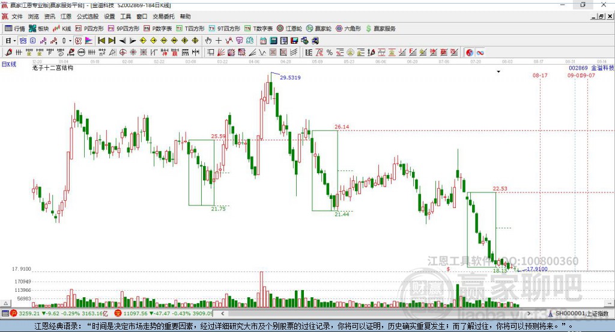
Task: Open the calculator icon
Action: (274, 41)
